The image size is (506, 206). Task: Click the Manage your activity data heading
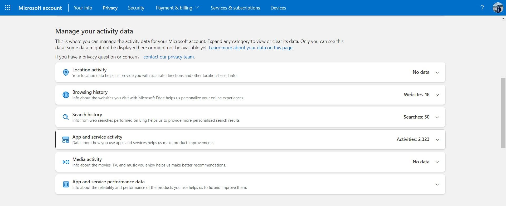point(94,31)
